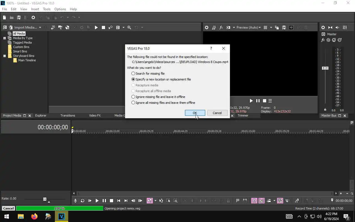Screen dimensions: 355x222
Task: Open the View menu
Action: click(24, 9)
